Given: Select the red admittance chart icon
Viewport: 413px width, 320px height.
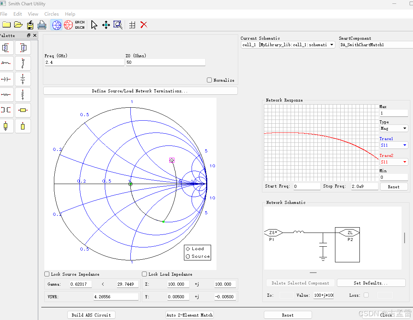Looking at the screenshot, I should 68,25.
